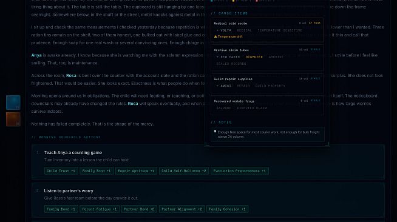Click the Child Self-Reliance +2 tag
The width and height of the screenshot is (397, 222).
coord(184,171)
